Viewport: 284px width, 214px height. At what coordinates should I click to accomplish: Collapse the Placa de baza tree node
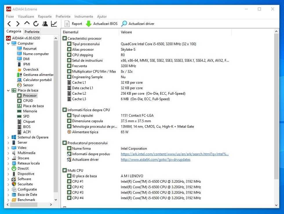click(x=8, y=91)
